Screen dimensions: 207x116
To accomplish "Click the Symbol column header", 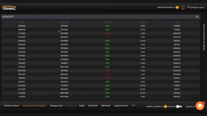I will click(22, 22).
